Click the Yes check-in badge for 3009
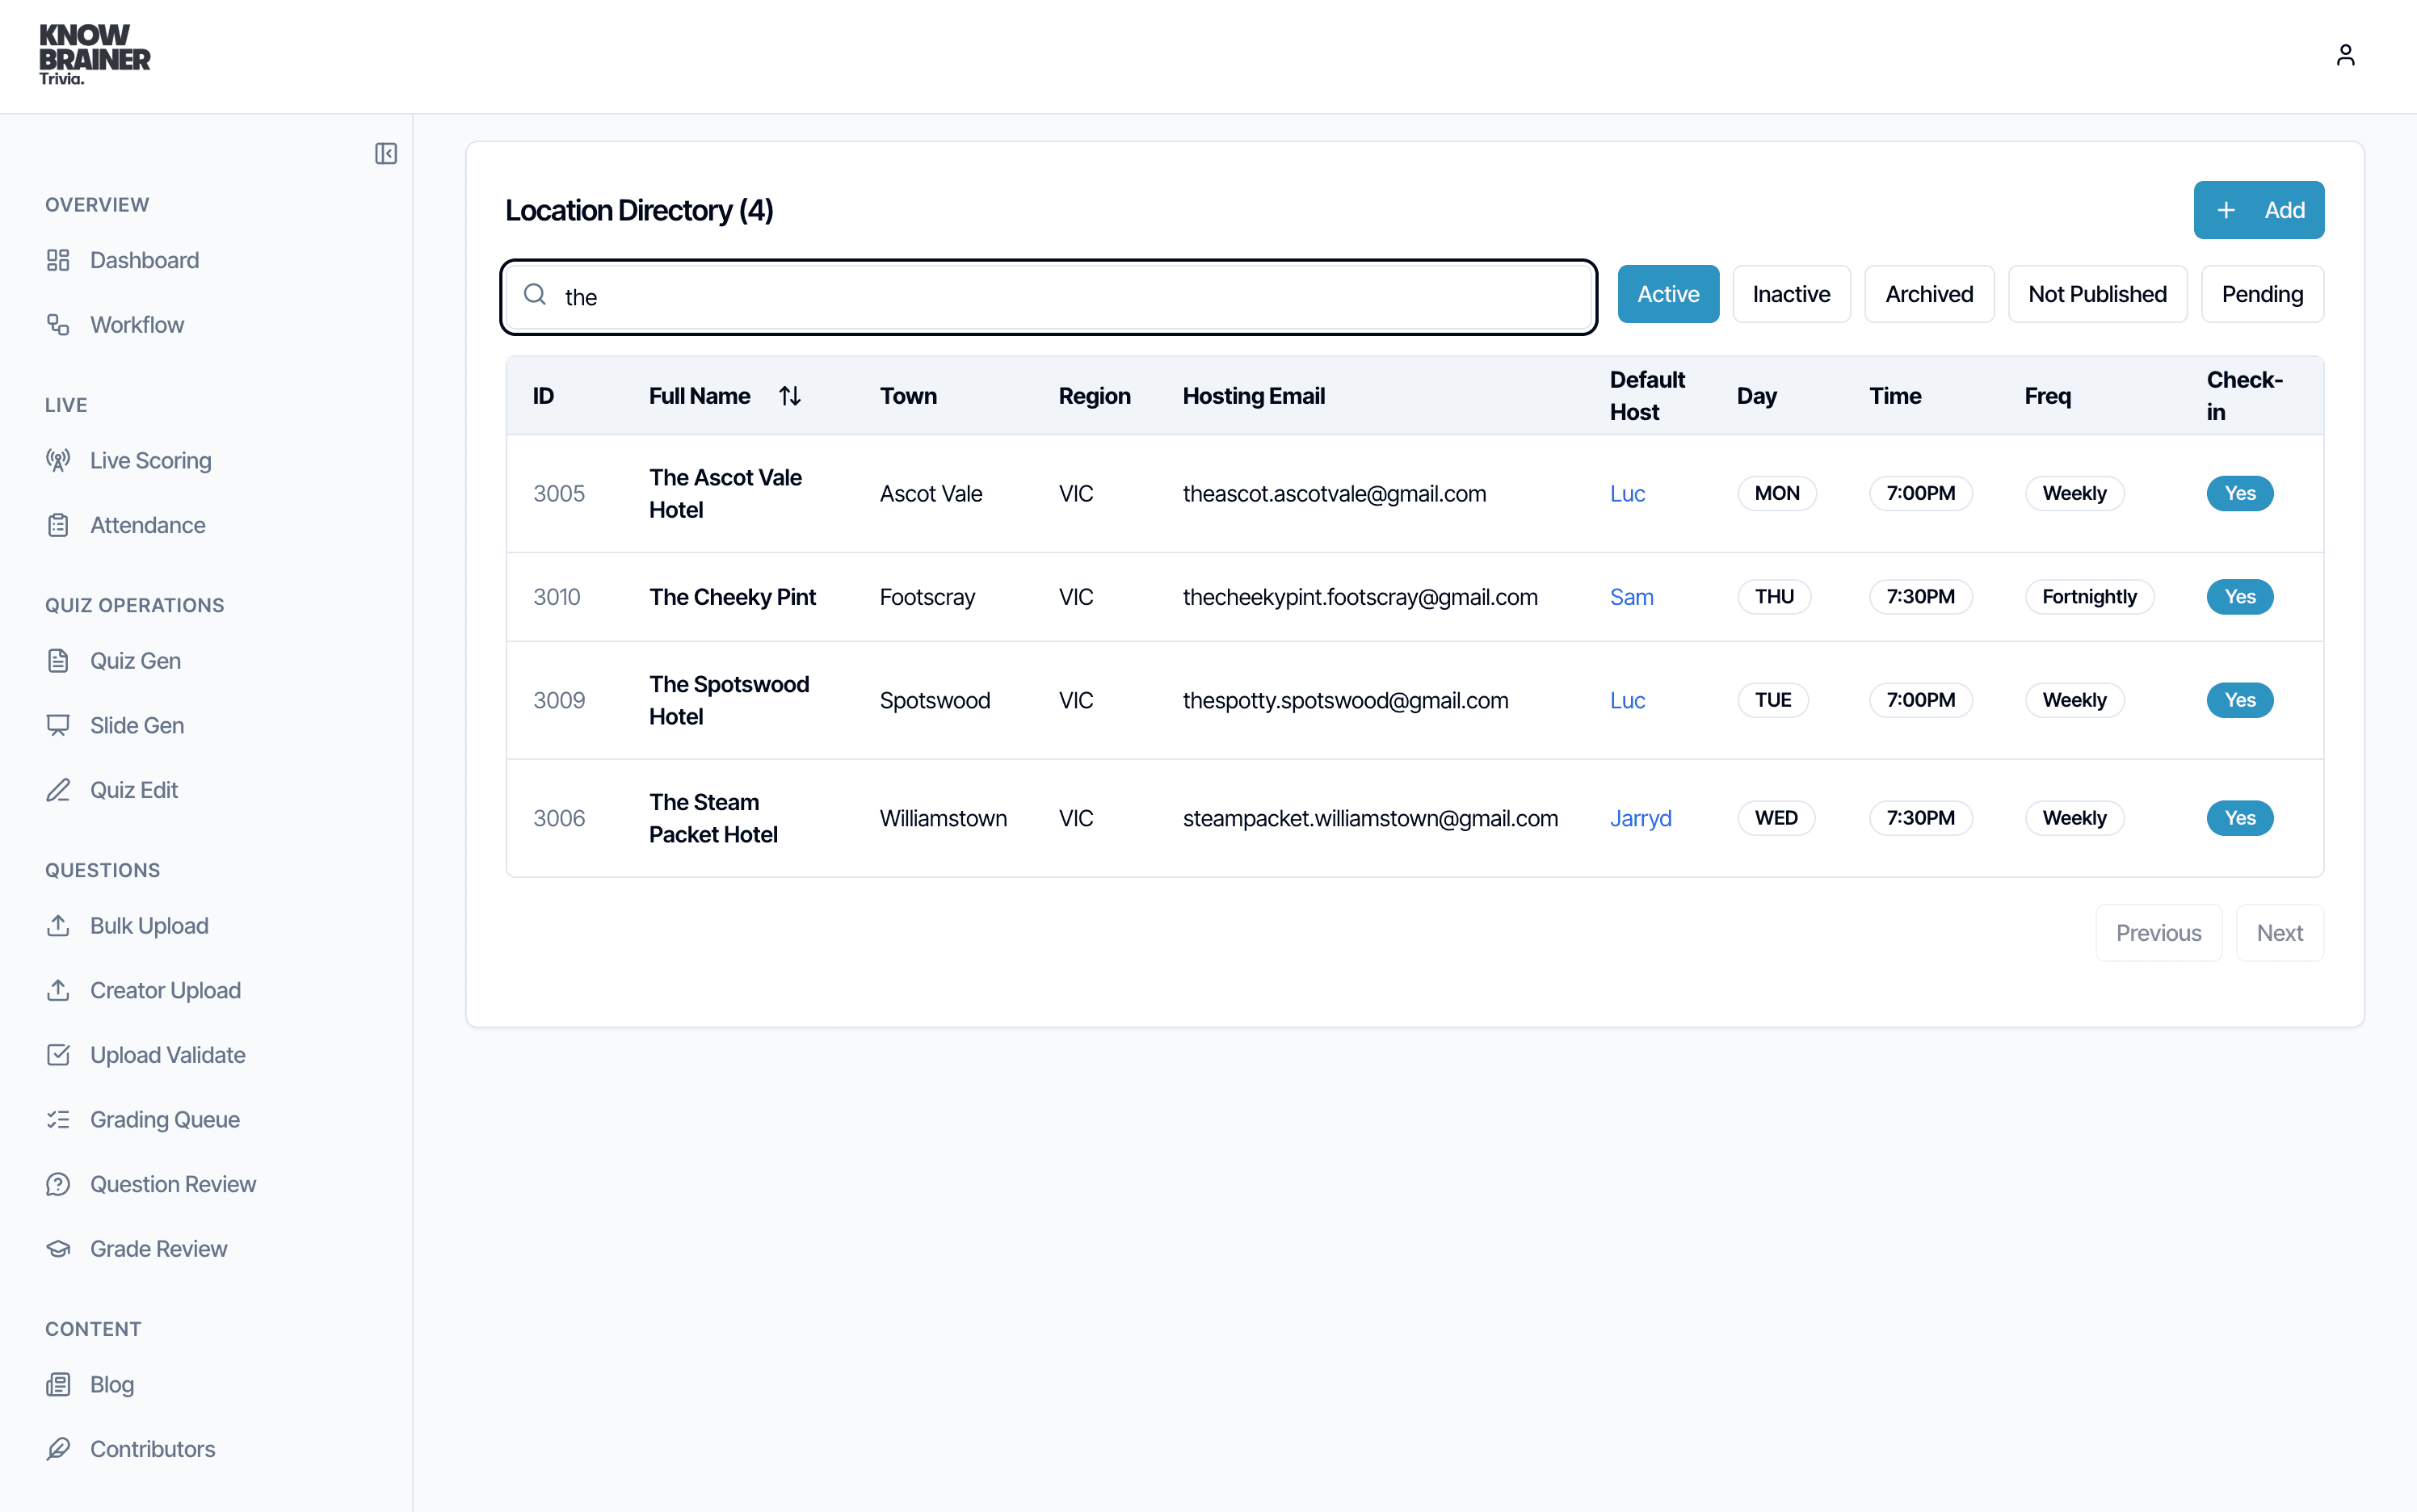 point(2239,700)
